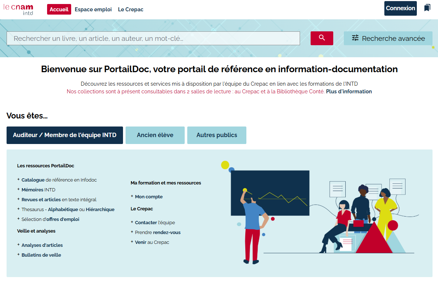
Task: Open Thesaurus Hiérarchique link
Action: click(x=100, y=209)
